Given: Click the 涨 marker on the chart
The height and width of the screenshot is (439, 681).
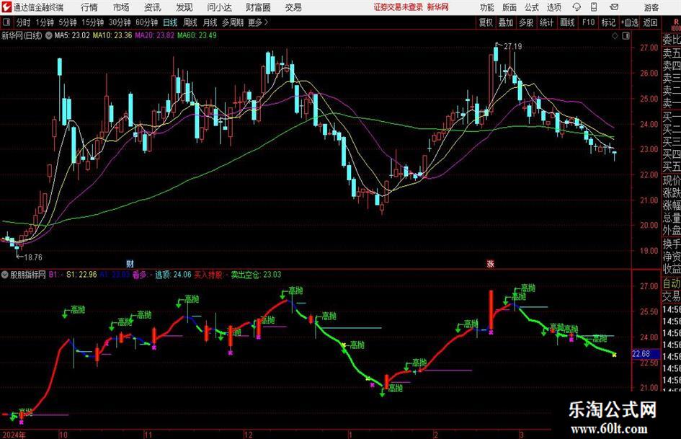Looking at the screenshot, I should (490, 263).
